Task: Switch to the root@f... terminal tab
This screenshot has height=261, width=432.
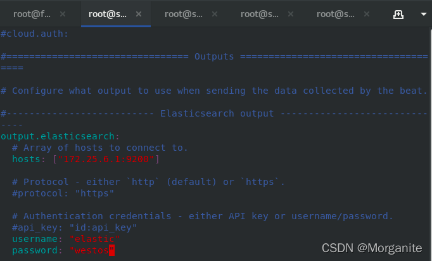Action: (x=32, y=14)
